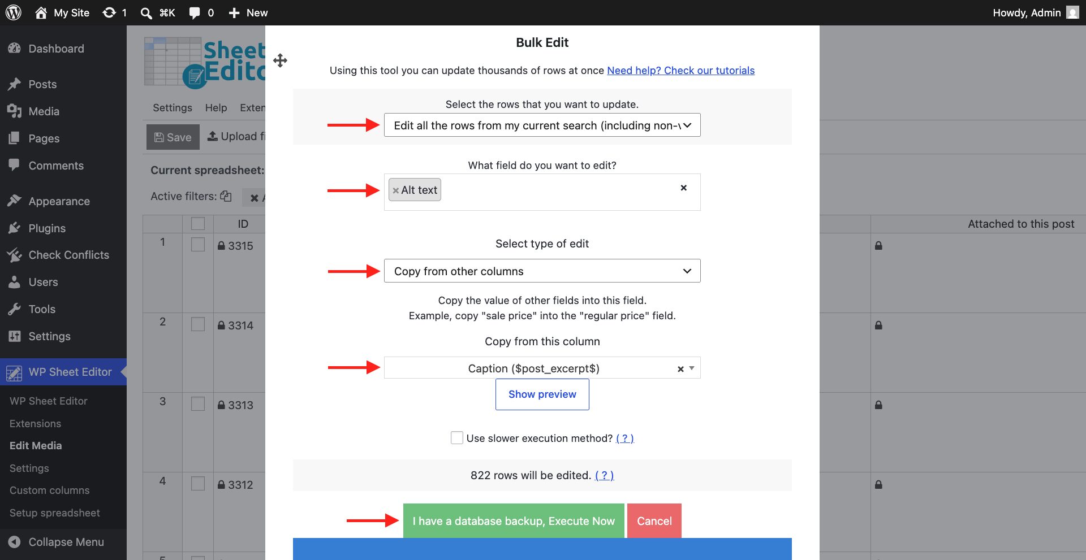
Task: Click I have a database backup, Execute Now
Action: tap(514, 521)
